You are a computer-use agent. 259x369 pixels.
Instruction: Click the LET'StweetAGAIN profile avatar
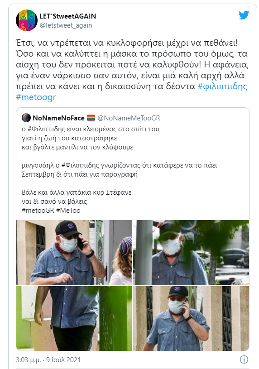(x=27, y=20)
